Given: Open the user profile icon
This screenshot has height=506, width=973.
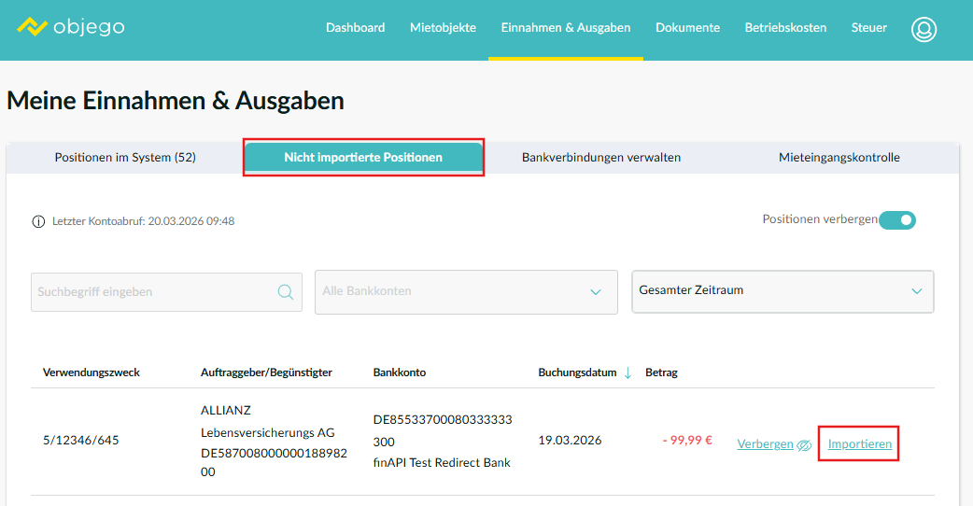Looking at the screenshot, I should [924, 29].
